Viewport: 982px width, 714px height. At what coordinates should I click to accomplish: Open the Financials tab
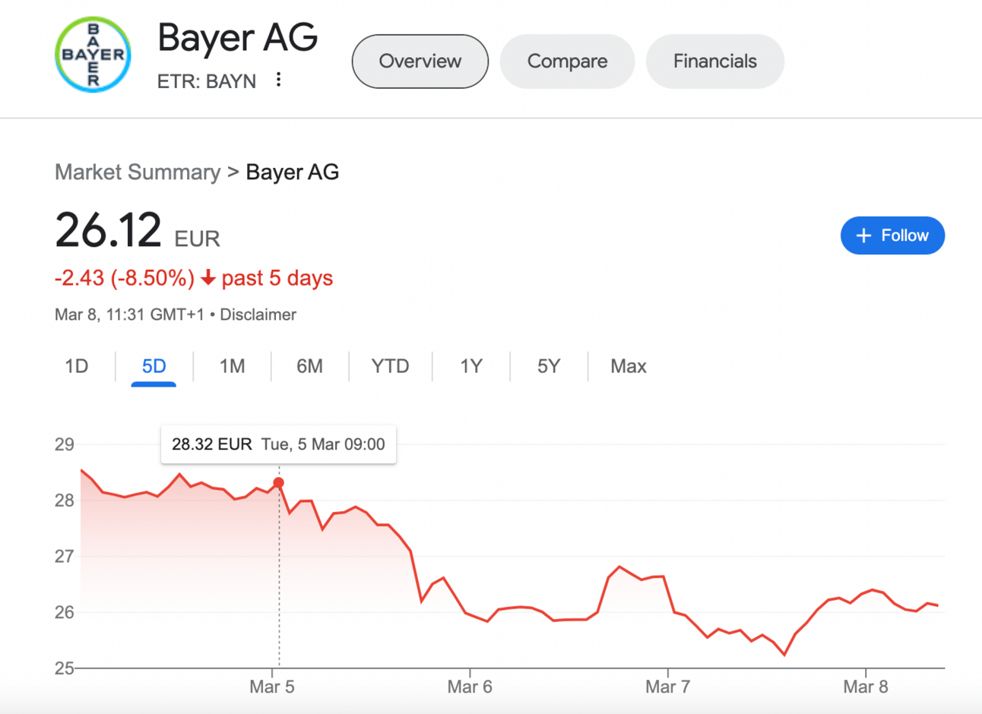[x=714, y=62]
